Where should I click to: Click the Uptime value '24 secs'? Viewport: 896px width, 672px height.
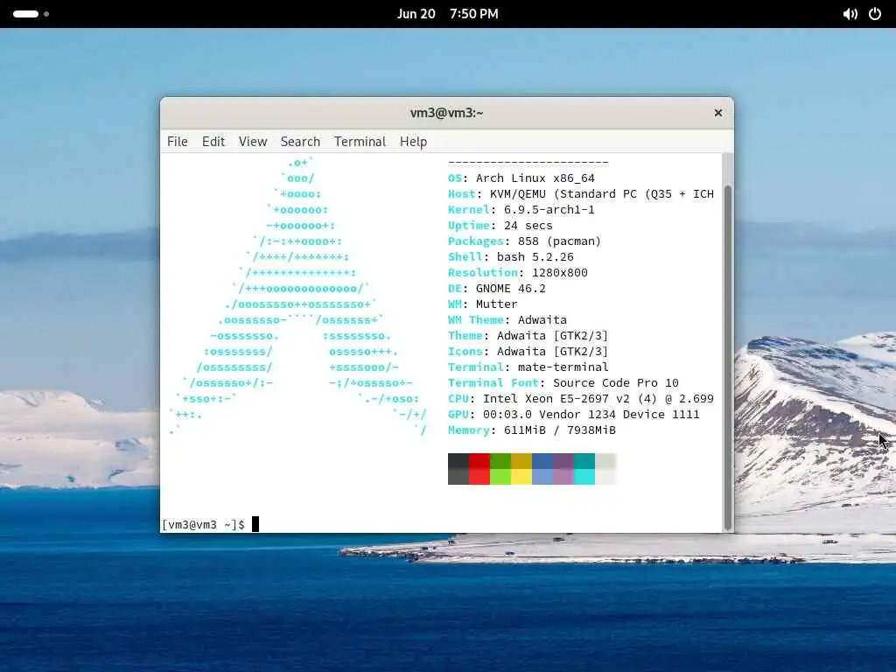point(528,226)
